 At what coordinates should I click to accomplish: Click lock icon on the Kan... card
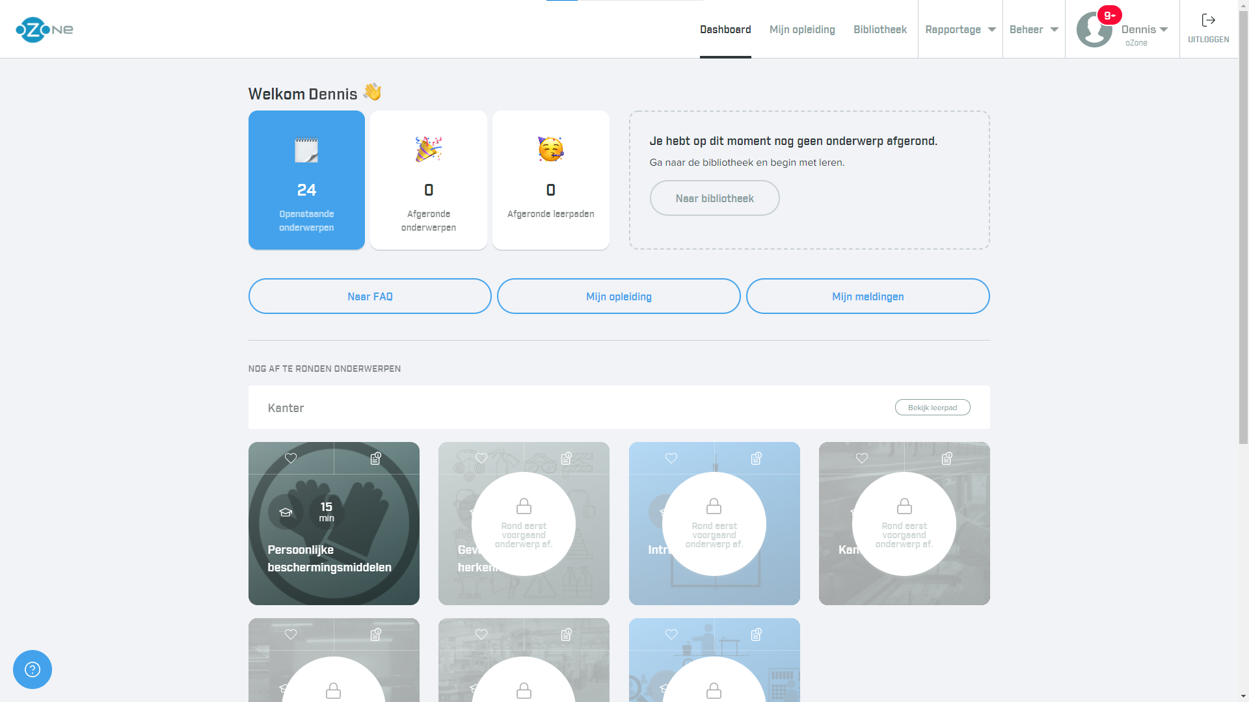coord(904,506)
